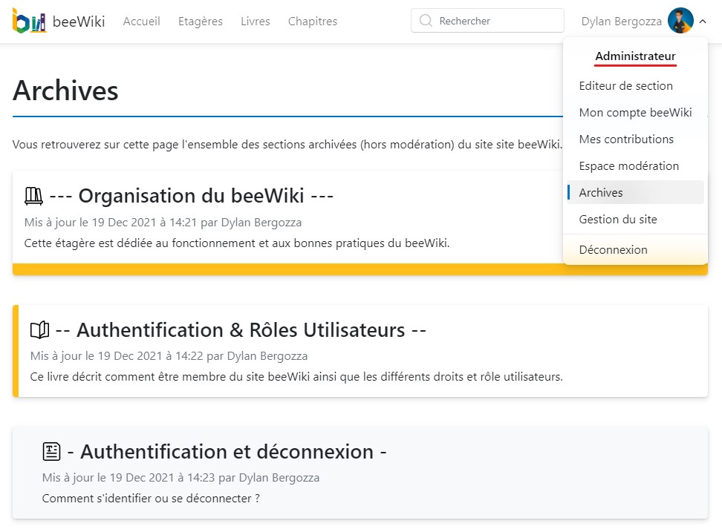
Task: Open Mon compte beeWiki menu entry
Action: pos(635,113)
